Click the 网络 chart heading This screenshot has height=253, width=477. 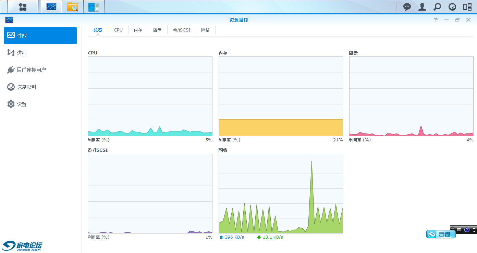[223, 150]
